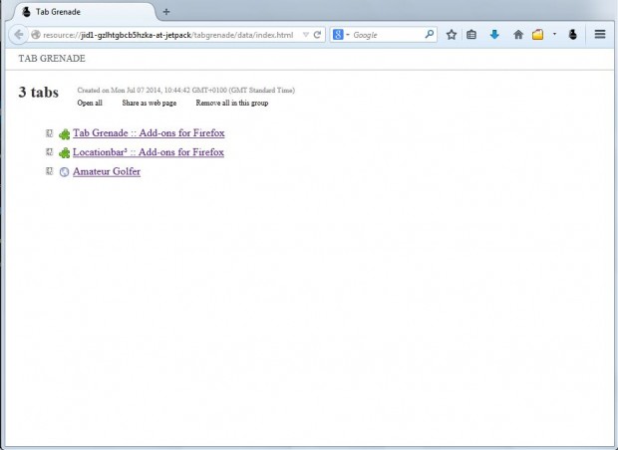Click the green puzzle favicon beside Tab Grenade

(x=64, y=134)
